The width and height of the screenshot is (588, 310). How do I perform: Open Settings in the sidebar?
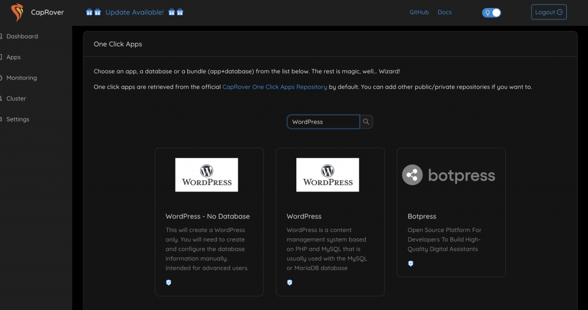click(x=18, y=119)
